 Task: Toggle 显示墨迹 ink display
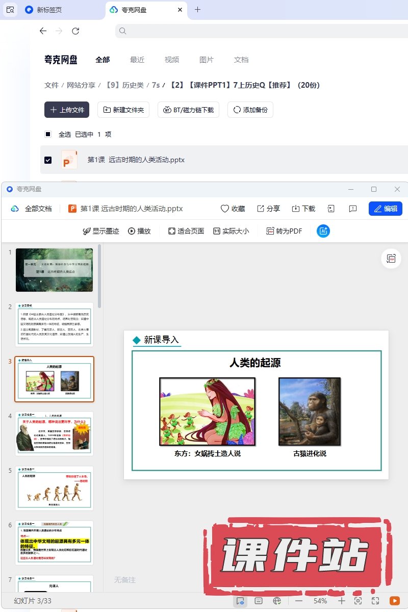100,231
